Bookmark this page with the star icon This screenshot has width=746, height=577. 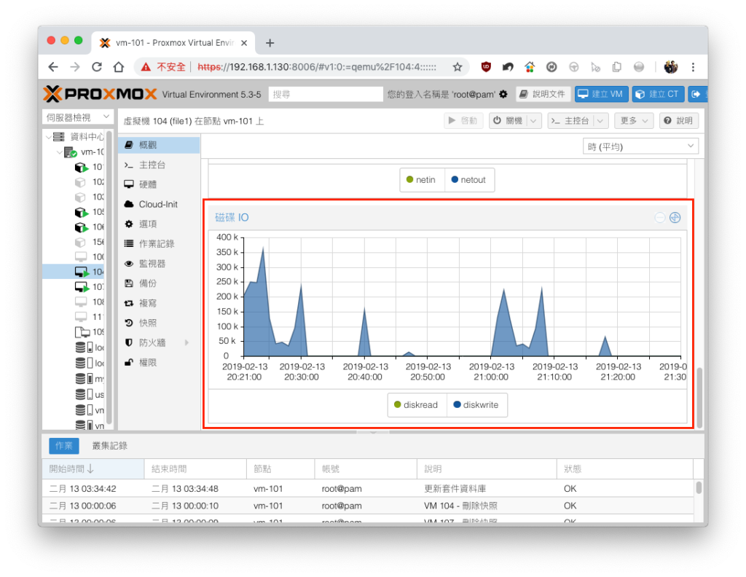pos(458,67)
